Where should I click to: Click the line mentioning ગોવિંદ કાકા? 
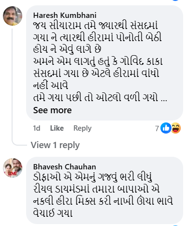click(98, 61)
